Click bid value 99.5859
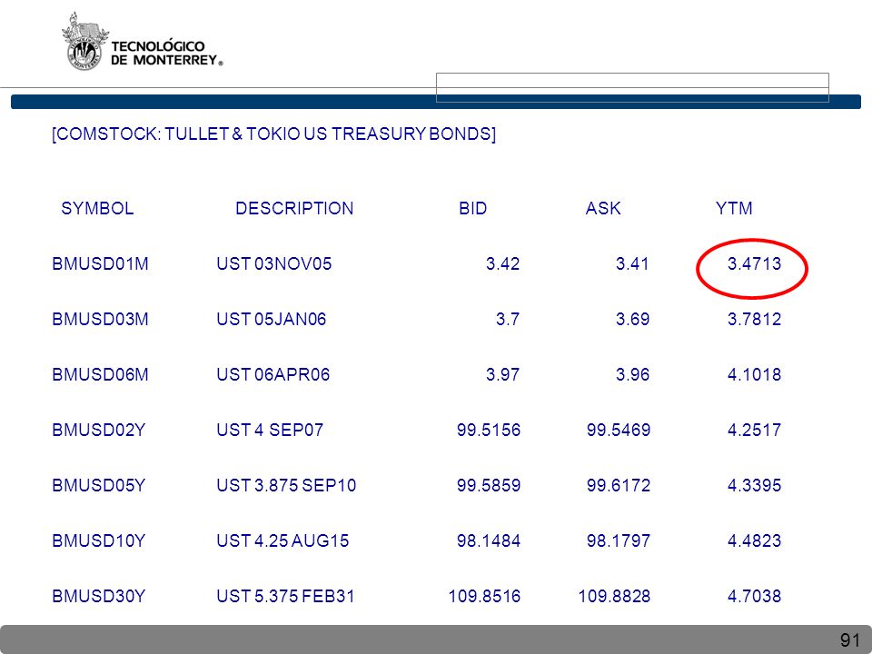The width and height of the screenshot is (872, 654). point(489,485)
